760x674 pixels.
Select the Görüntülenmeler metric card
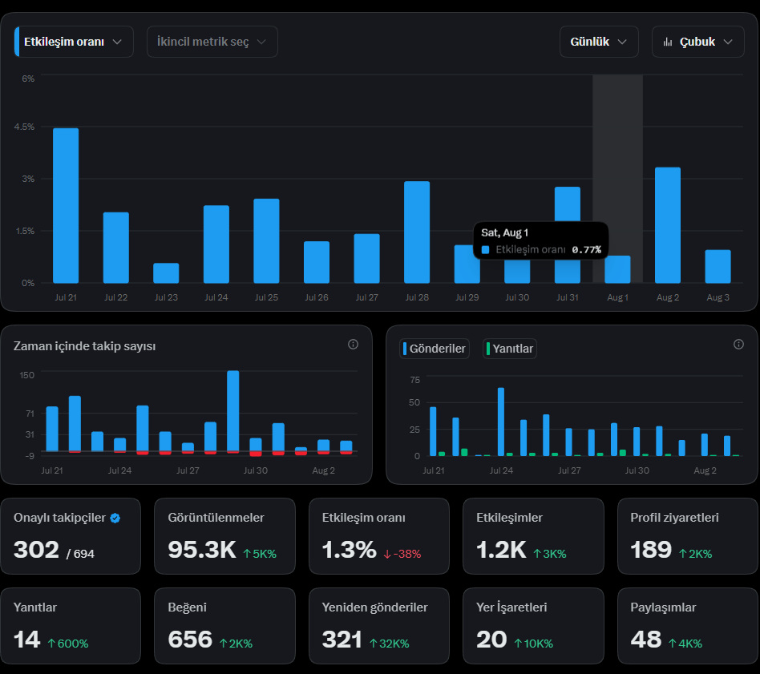coord(225,536)
